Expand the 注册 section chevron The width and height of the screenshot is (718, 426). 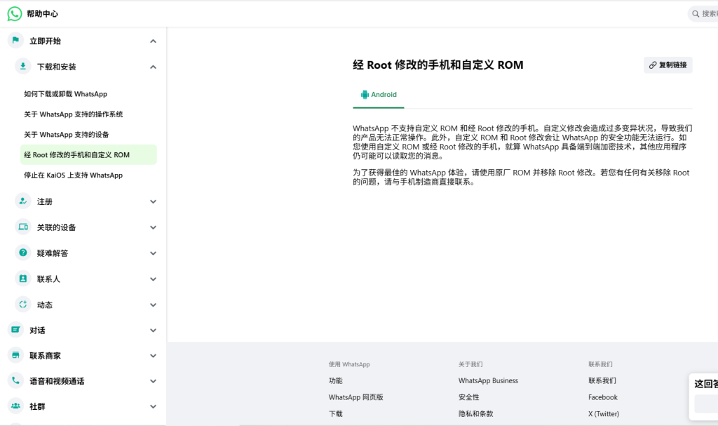(153, 201)
